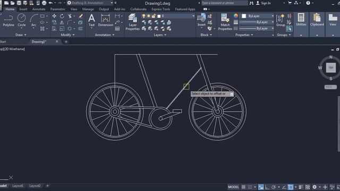This screenshot has width=340, height=191.
Task: Choose the Hatch tool in Draw panel
Action: (x=42, y=29)
